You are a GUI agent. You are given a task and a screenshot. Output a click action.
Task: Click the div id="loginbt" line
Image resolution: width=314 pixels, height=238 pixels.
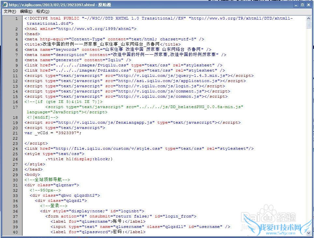92,211
